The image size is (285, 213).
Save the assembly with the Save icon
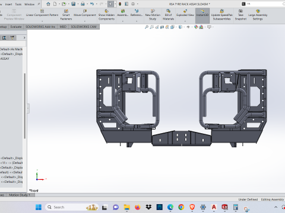(74, 4)
